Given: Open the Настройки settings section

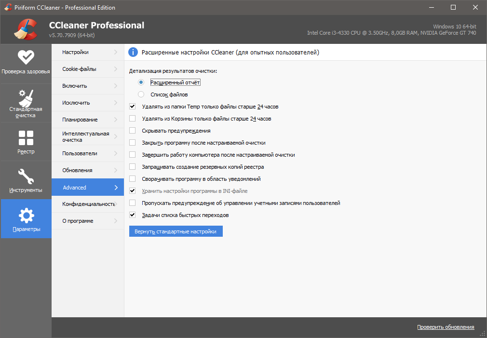Looking at the screenshot, I should point(76,52).
